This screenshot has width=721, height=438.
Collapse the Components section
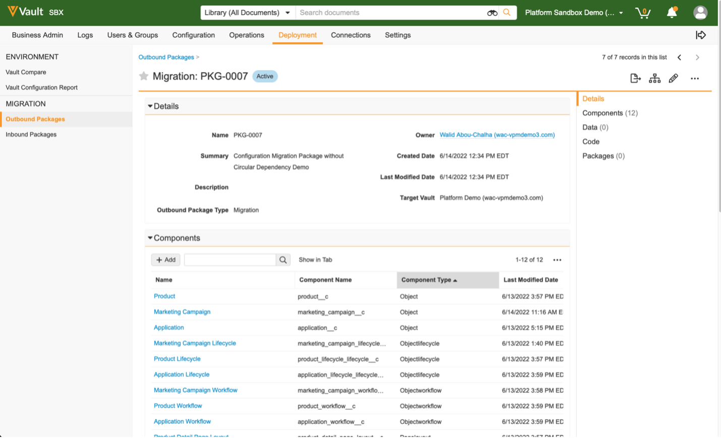150,238
